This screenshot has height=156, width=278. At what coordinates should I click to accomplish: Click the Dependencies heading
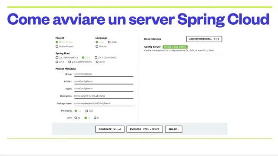152,39
